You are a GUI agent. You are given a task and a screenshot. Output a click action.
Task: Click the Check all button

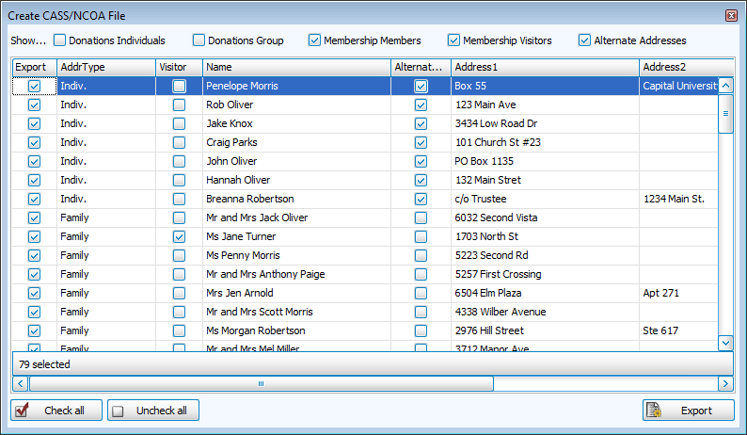click(x=56, y=411)
